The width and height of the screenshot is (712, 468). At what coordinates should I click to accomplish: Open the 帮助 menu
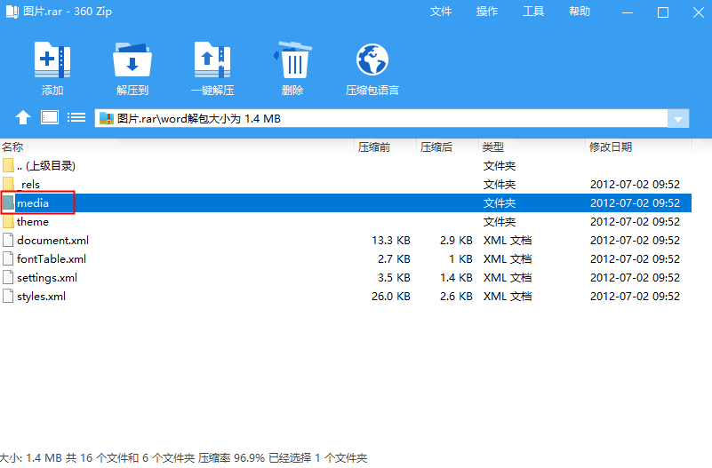click(x=580, y=12)
